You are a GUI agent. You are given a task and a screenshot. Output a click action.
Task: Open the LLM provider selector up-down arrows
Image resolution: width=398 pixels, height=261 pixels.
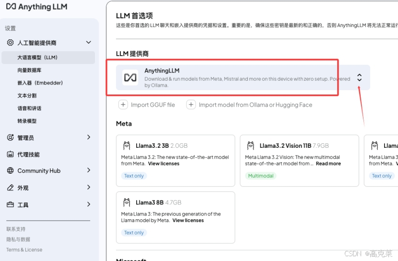(359, 77)
